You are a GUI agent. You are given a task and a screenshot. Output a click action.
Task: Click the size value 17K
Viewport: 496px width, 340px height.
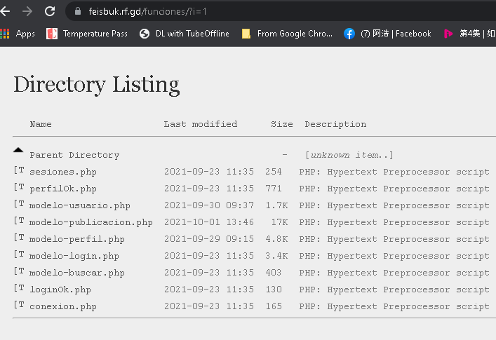click(280, 222)
